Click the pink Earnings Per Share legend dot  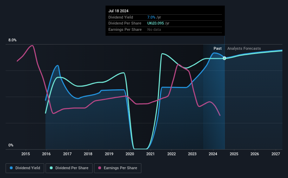[100, 168]
